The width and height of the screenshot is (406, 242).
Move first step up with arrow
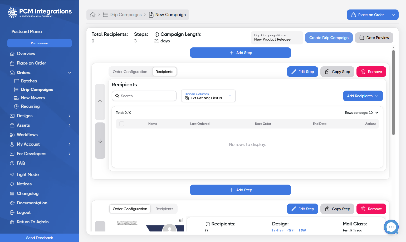[100, 102]
